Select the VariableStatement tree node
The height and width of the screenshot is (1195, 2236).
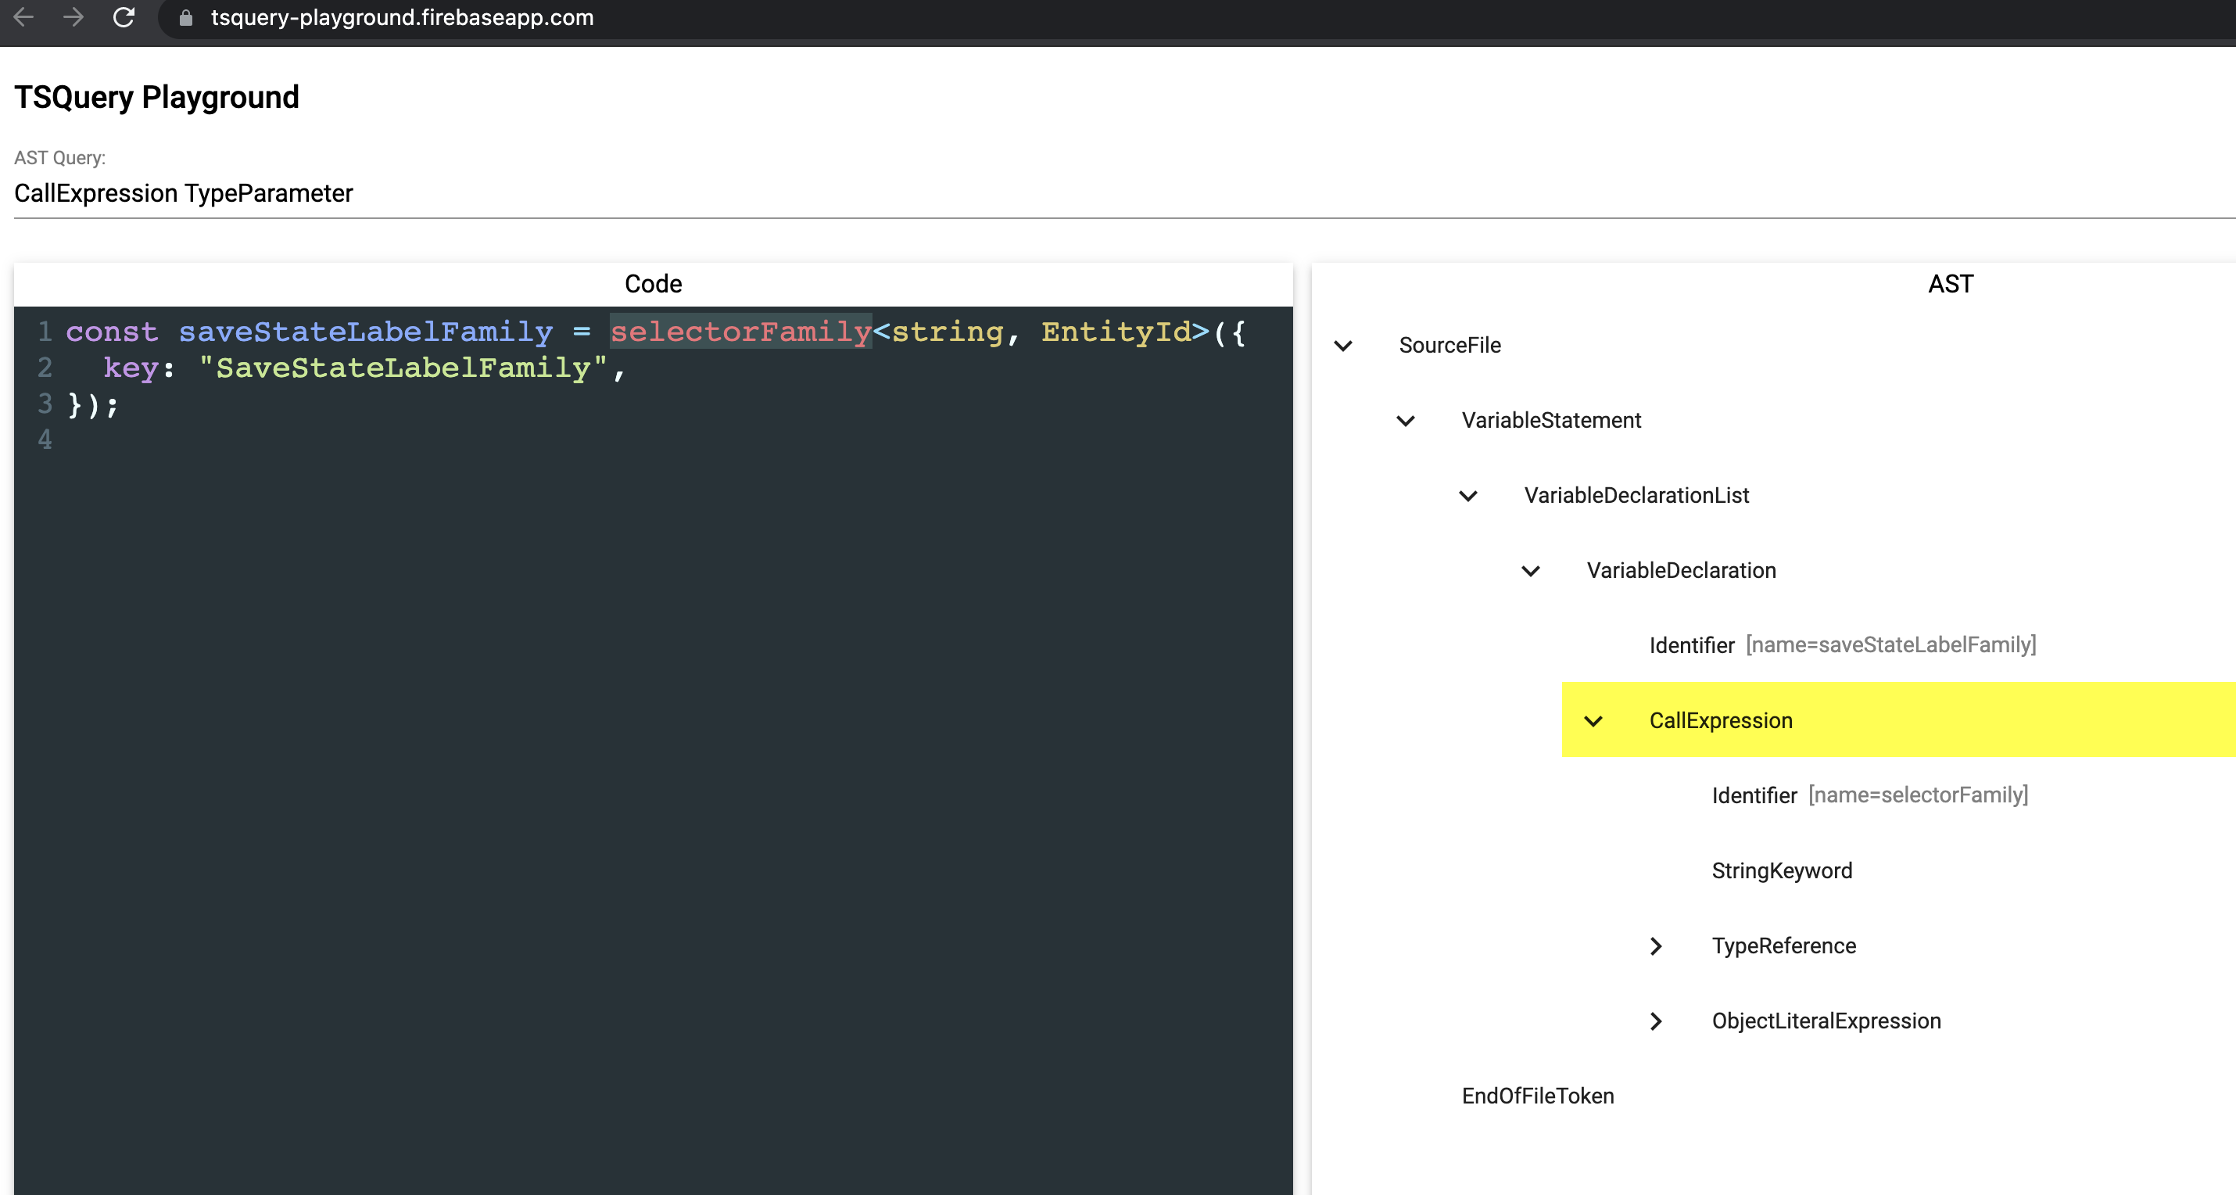(1551, 422)
